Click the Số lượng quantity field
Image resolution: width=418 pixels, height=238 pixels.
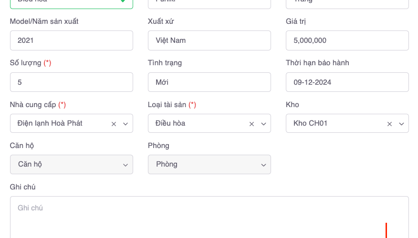point(72,82)
